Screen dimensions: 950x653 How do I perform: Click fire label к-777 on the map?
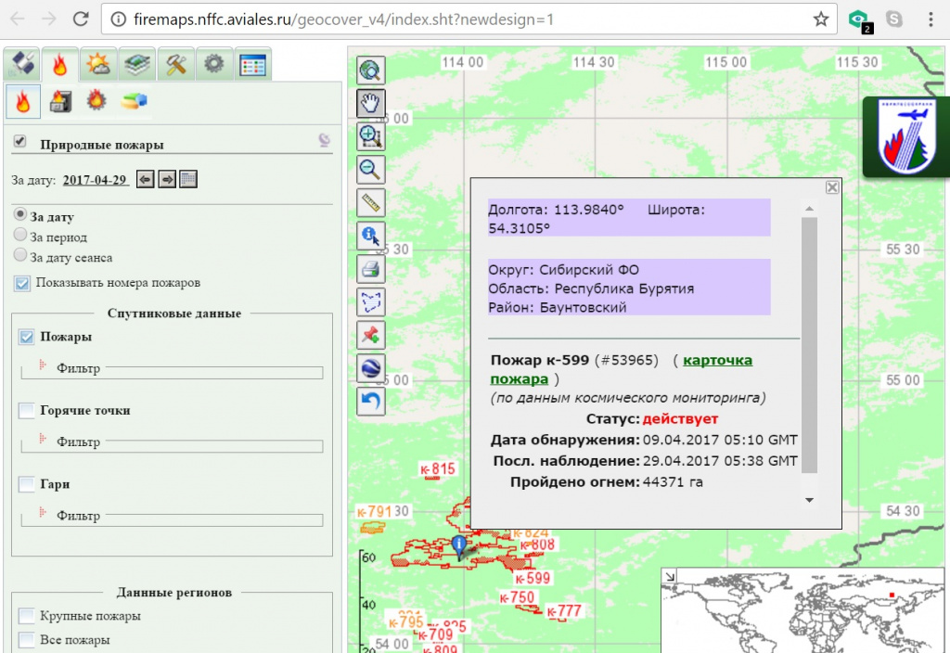564,612
